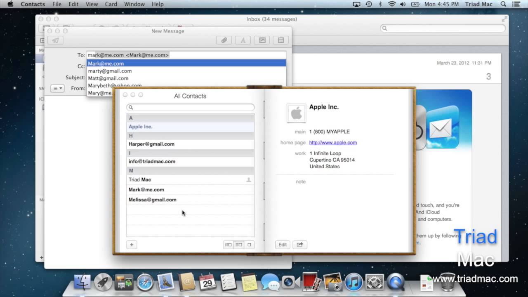528x297 pixels.
Task: Open the fonts (A) button in New Message
Action: 243,40
